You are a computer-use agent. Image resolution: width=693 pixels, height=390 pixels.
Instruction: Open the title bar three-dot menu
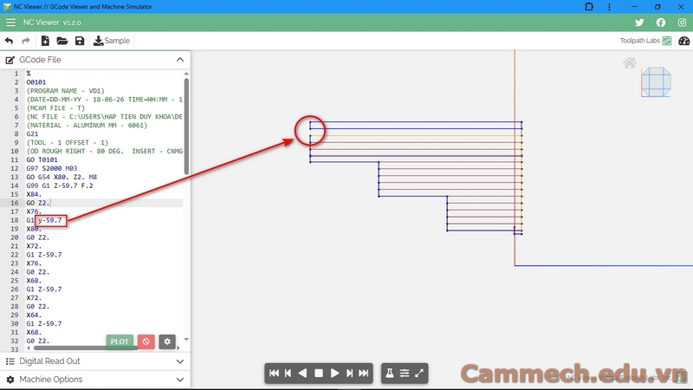609,7
